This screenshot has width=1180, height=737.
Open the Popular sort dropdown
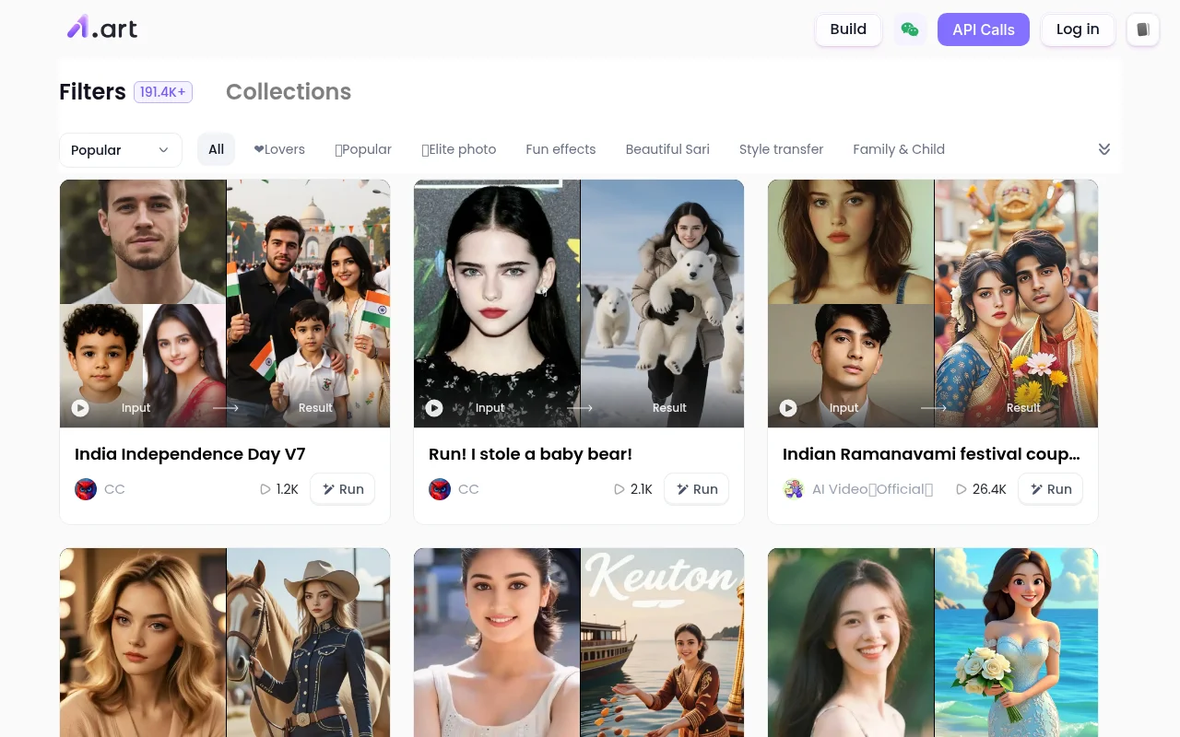120,150
